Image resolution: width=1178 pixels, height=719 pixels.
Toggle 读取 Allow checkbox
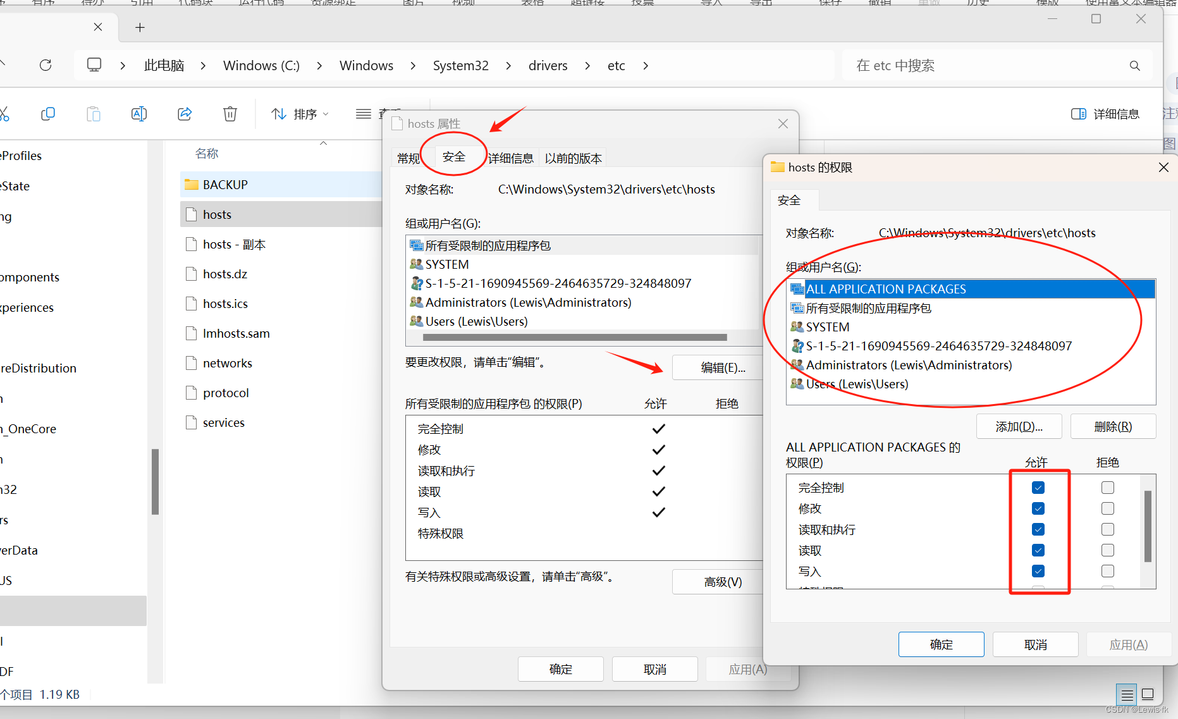(1038, 550)
